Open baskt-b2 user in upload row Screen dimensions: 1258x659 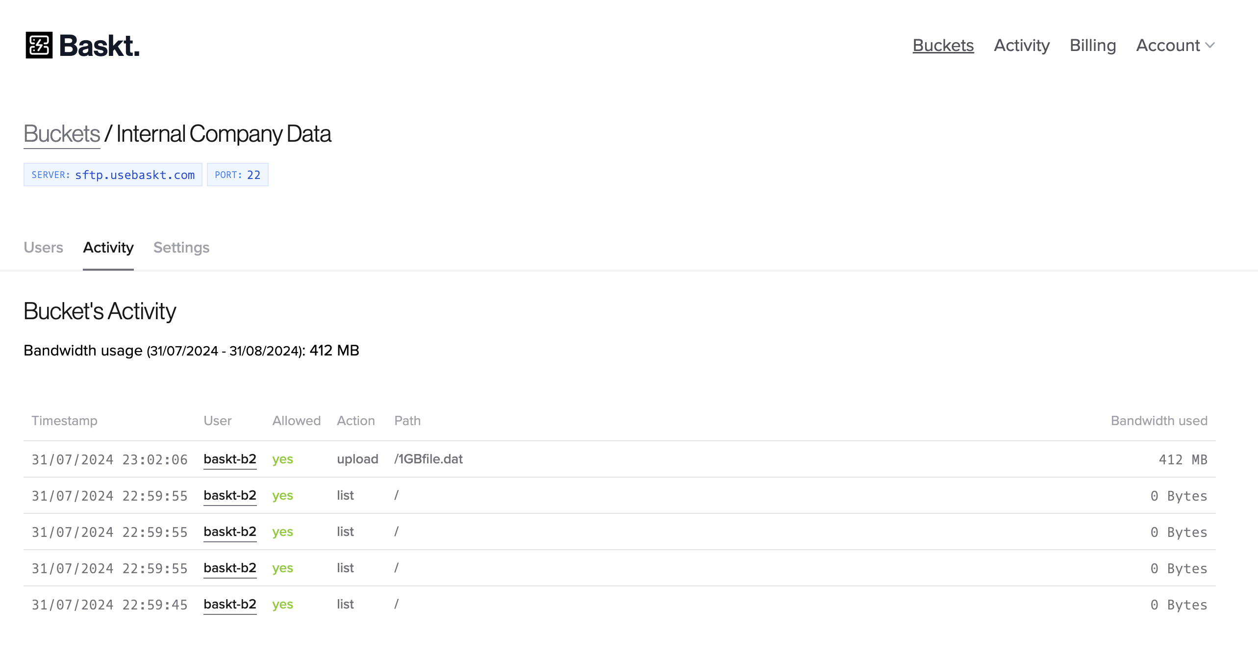pos(229,459)
